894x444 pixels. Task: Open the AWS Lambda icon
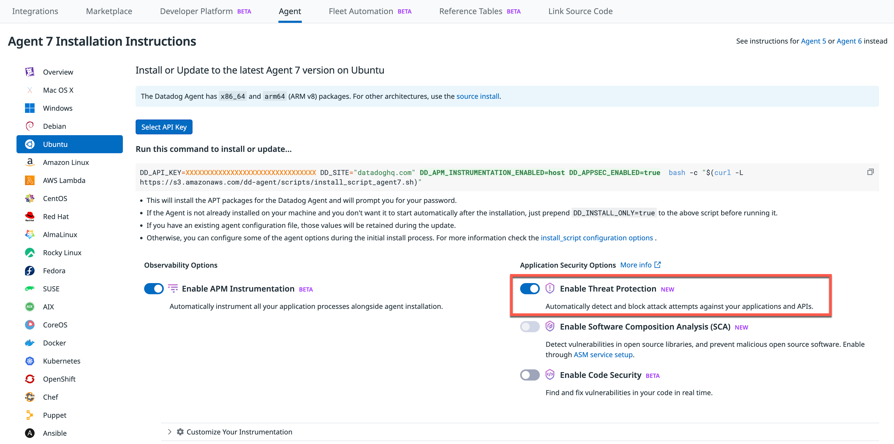pyautogui.click(x=30, y=180)
